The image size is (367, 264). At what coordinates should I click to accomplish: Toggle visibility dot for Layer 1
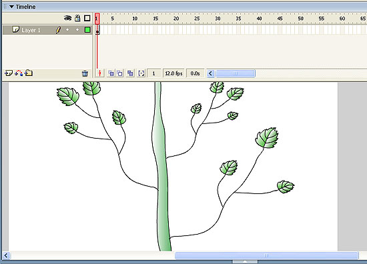click(67, 30)
